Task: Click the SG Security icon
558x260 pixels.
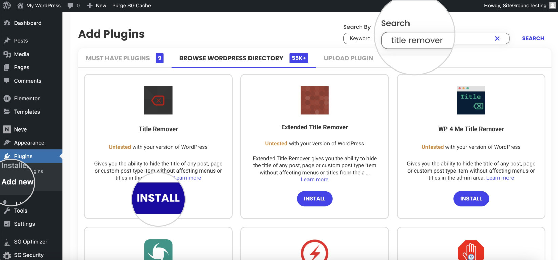Action: pyautogui.click(x=7, y=255)
